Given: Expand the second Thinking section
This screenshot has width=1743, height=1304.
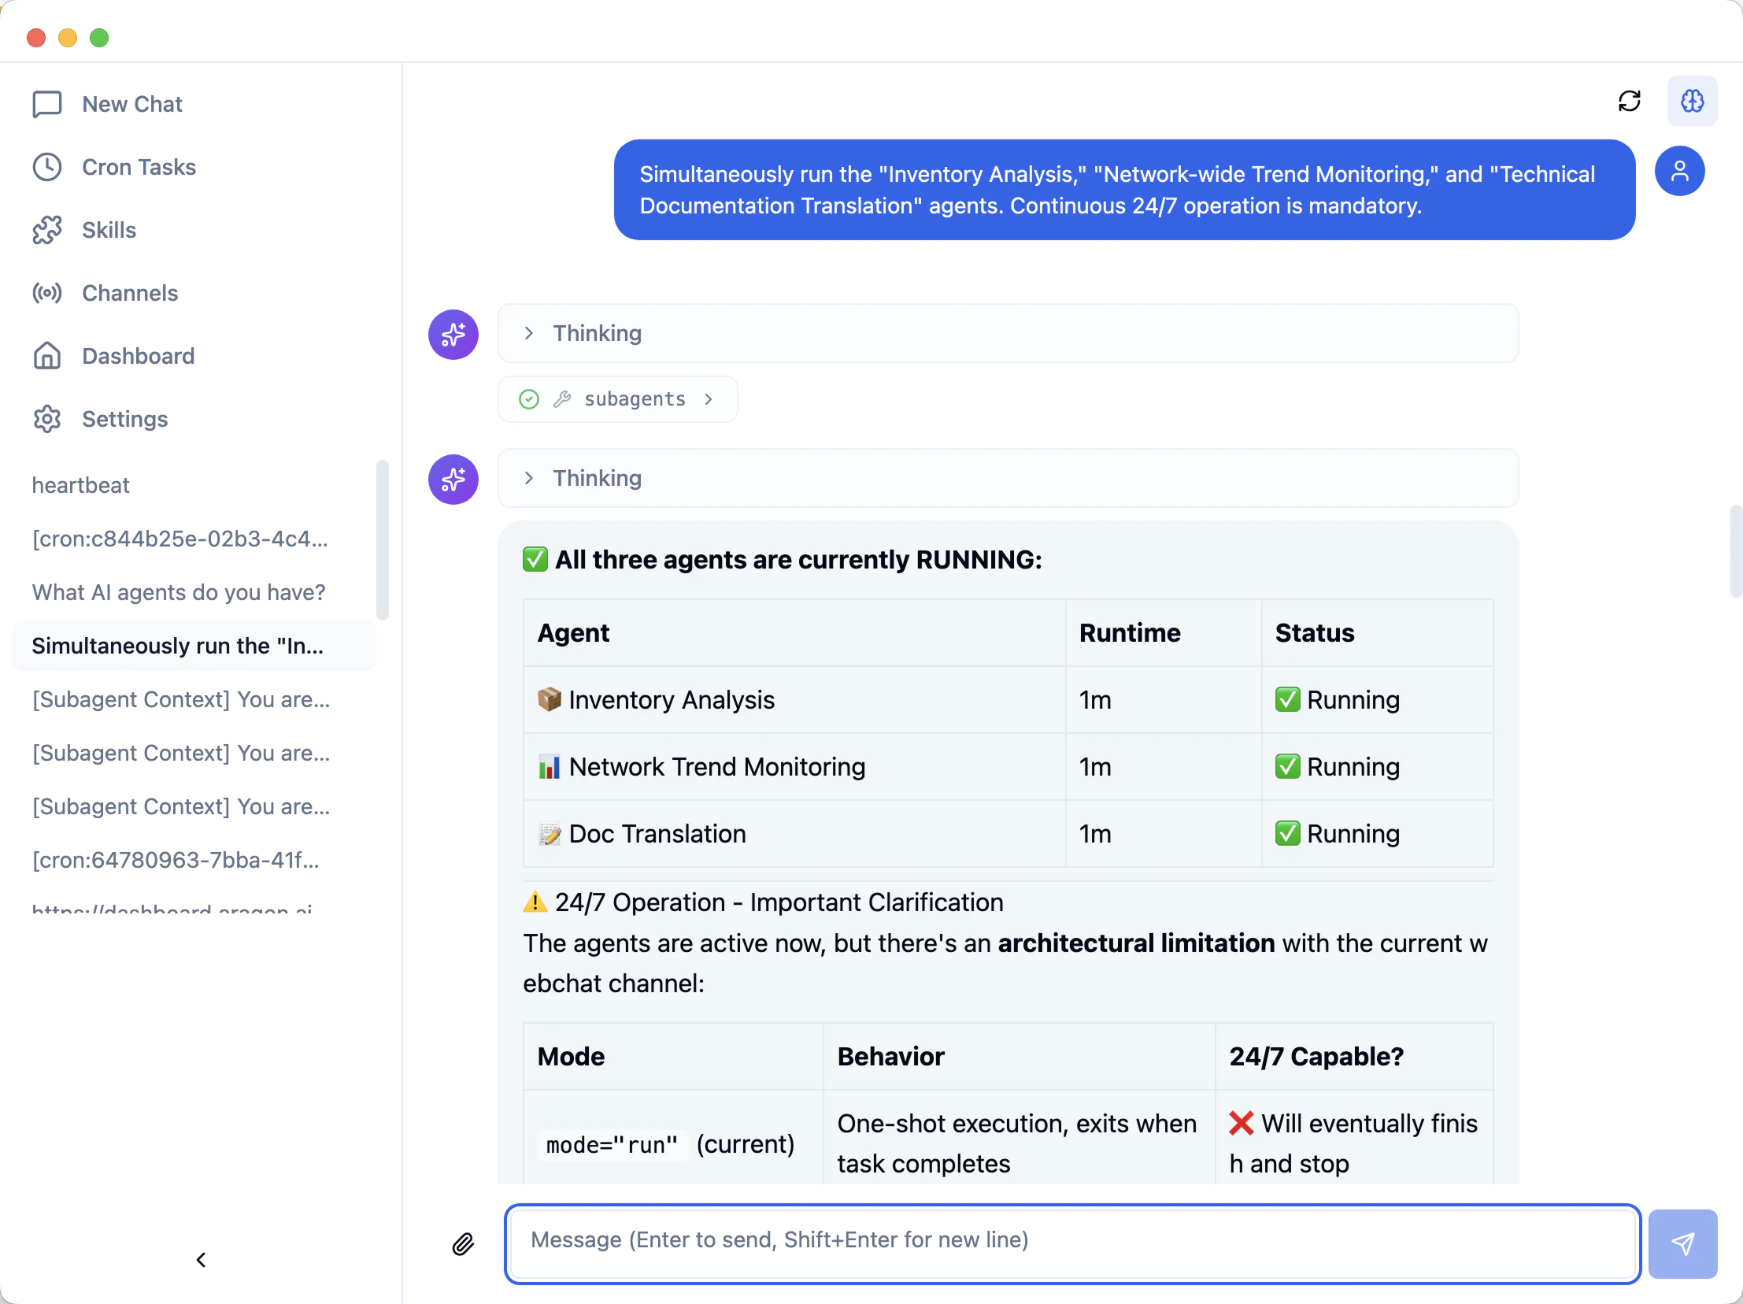Looking at the screenshot, I should (528, 478).
